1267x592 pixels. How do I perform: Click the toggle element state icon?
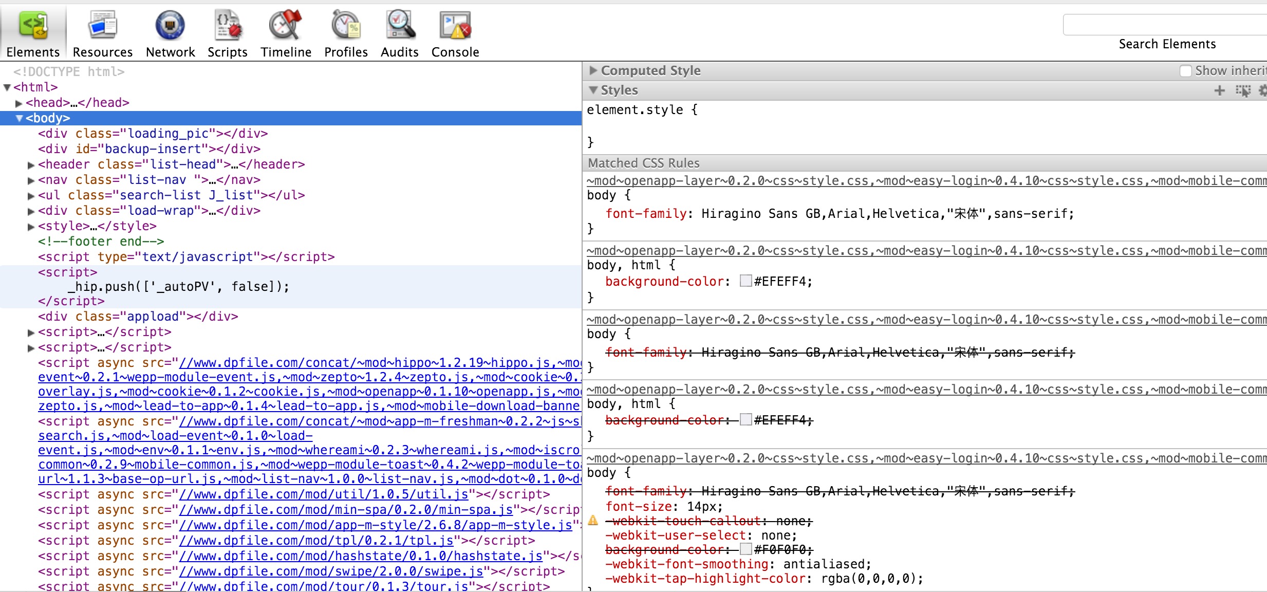point(1243,91)
